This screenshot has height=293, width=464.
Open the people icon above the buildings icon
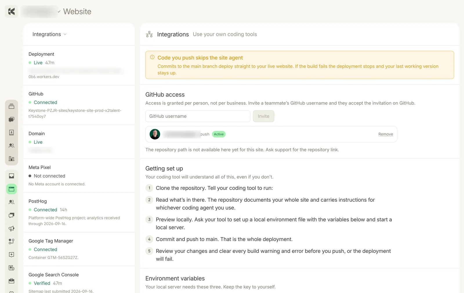tap(12, 146)
